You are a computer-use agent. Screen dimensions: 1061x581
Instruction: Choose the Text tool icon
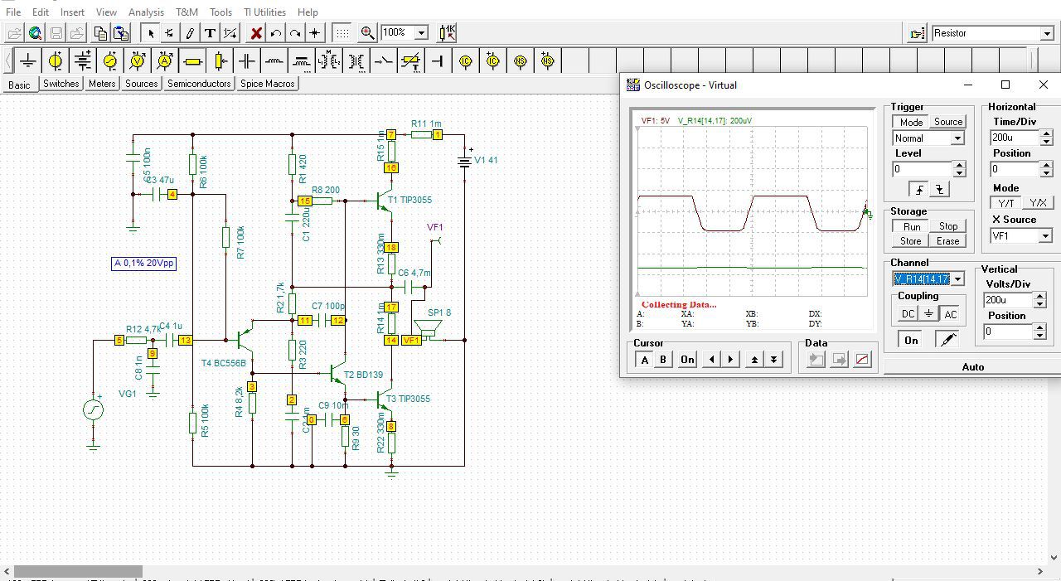[211, 33]
